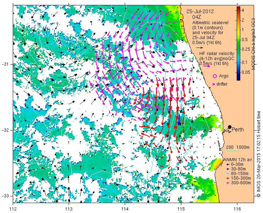Click the '80-150m' depth range label
The height and width of the screenshot is (213, 263).
tap(240, 174)
